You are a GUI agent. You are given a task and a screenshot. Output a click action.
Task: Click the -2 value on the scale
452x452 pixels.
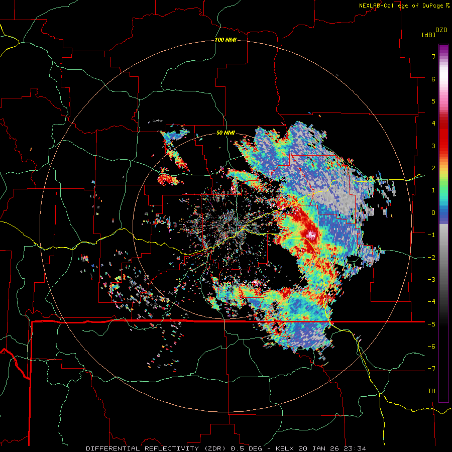(x=431, y=257)
